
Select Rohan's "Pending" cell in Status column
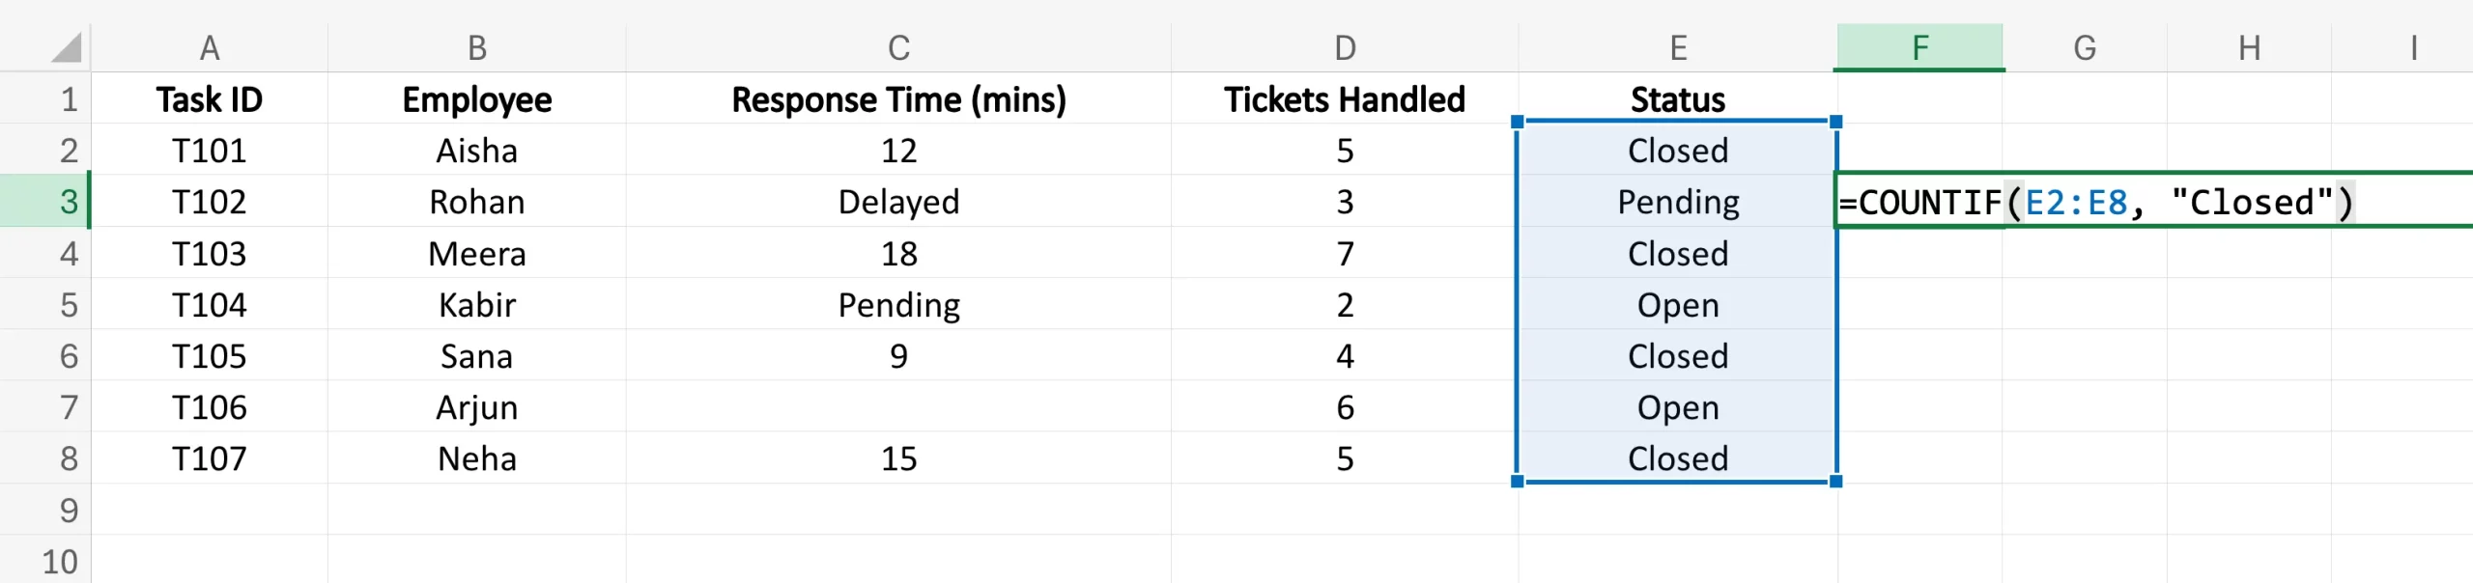pos(1678,202)
